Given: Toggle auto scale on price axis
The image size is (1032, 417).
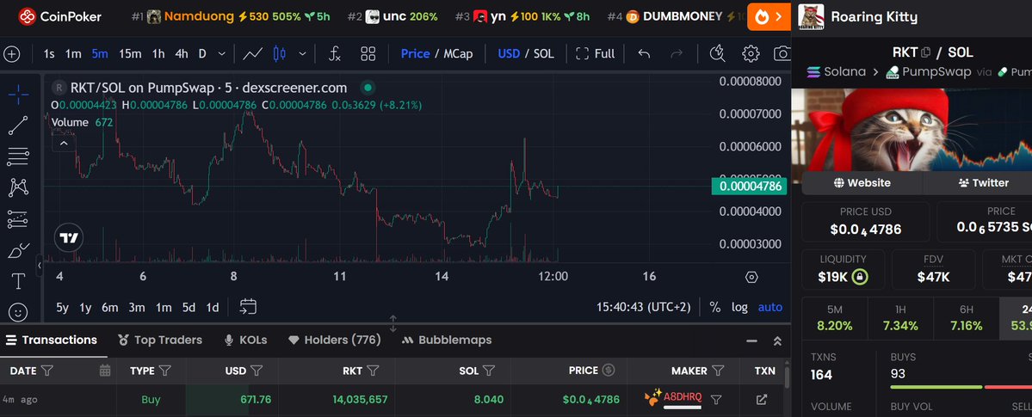Looking at the screenshot, I should click(x=770, y=307).
